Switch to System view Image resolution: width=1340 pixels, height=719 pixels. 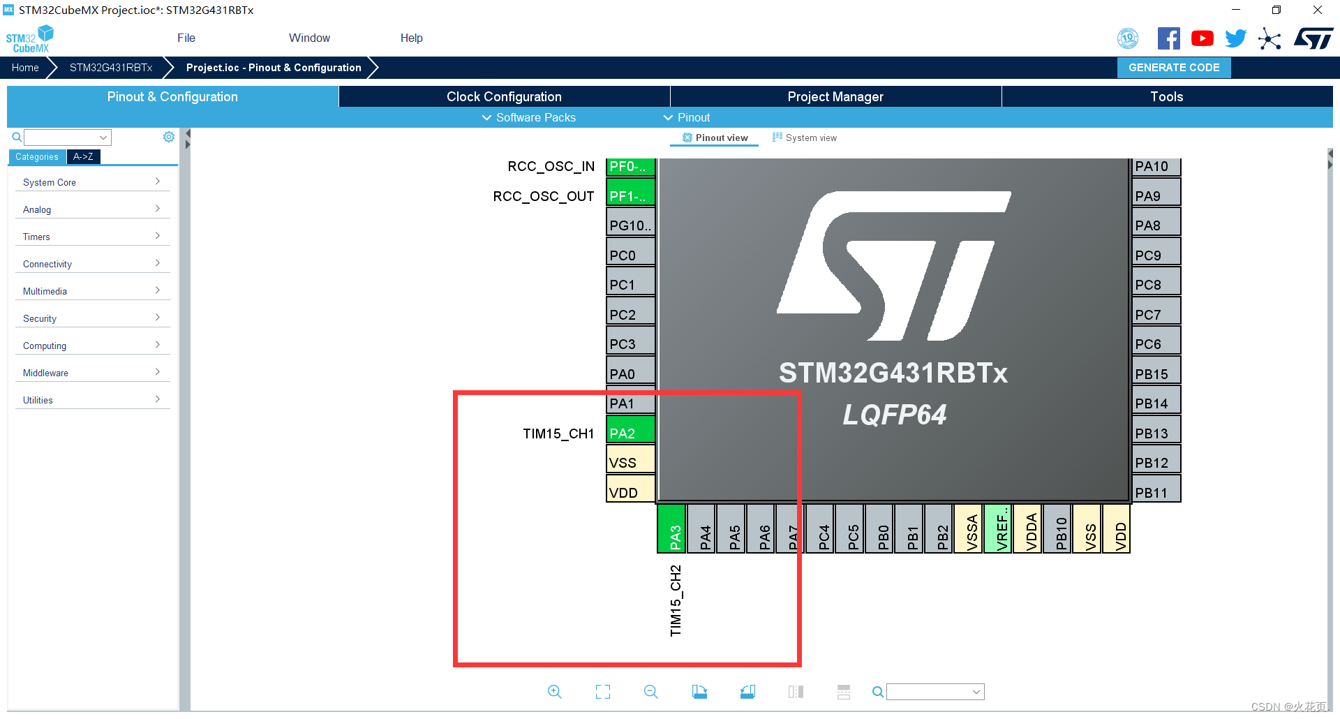805,138
